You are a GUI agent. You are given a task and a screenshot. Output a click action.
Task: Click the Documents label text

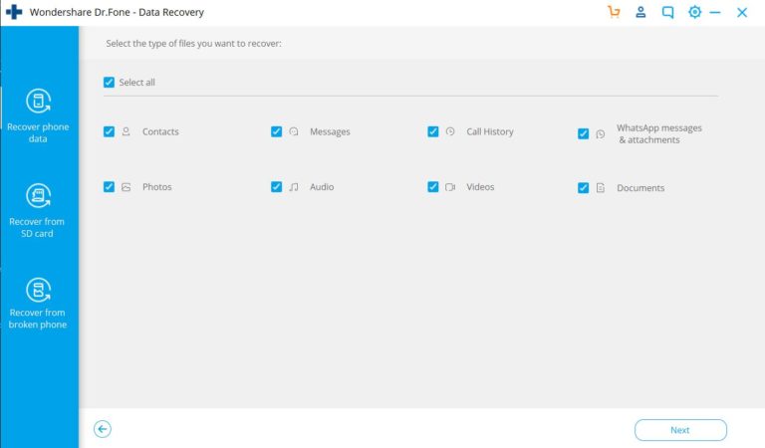point(640,188)
